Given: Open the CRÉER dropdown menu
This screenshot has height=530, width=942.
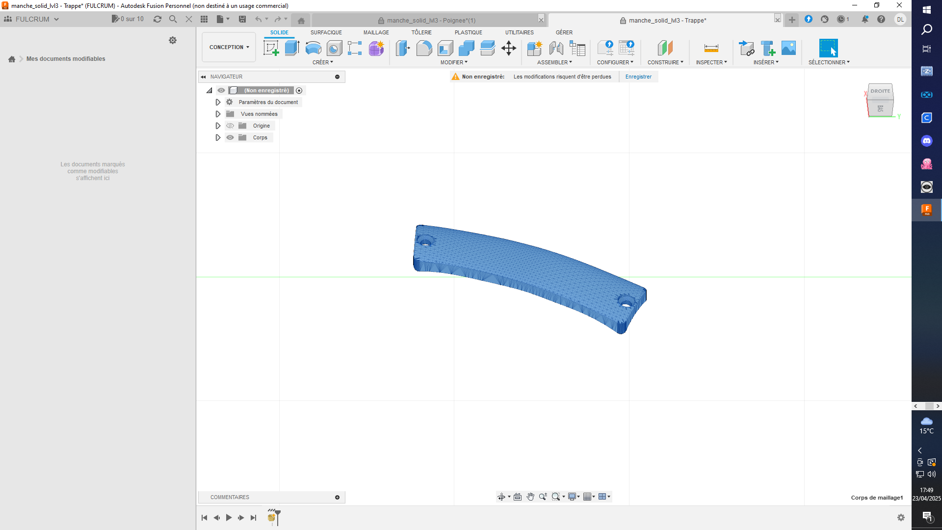Looking at the screenshot, I should click(x=323, y=62).
